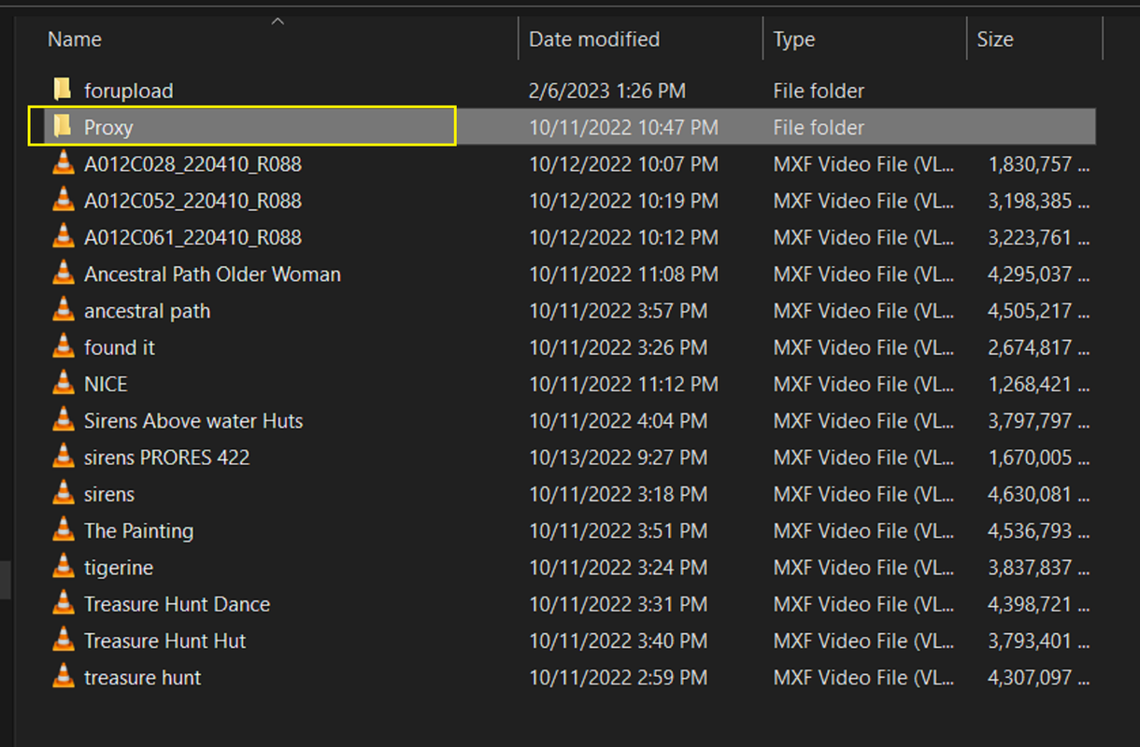Click 'File folder' type in forupload row
Viewport: 1140px width, 747px height.
(819, 91)
